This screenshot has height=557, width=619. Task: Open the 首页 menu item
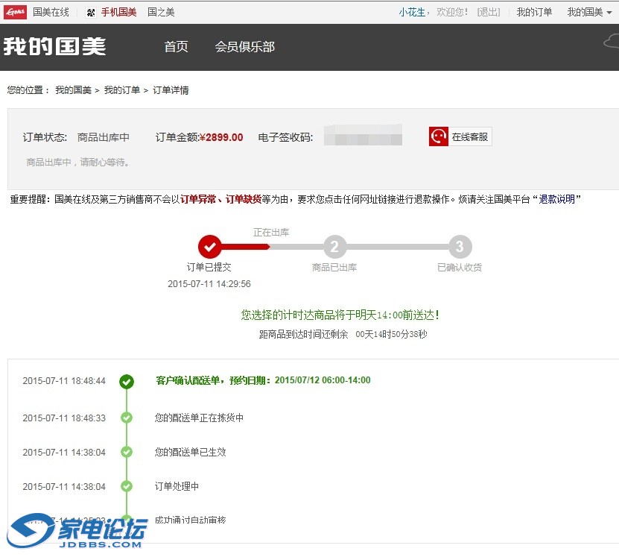[x=176, y=46]
